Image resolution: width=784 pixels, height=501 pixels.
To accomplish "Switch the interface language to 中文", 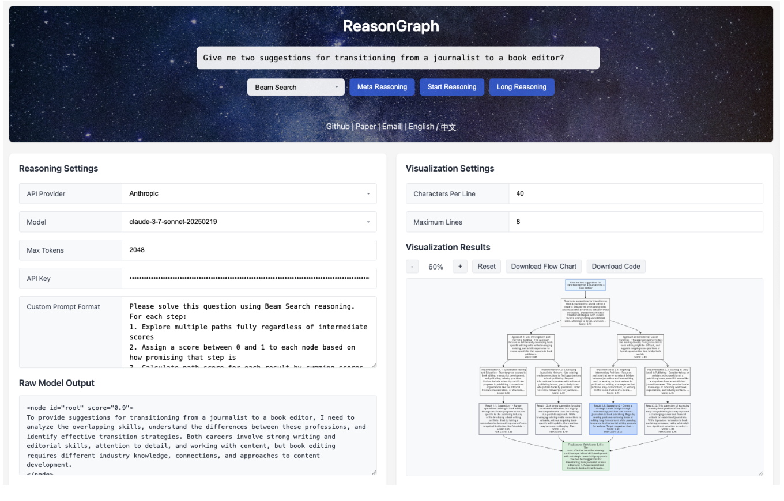I will 448,126.
